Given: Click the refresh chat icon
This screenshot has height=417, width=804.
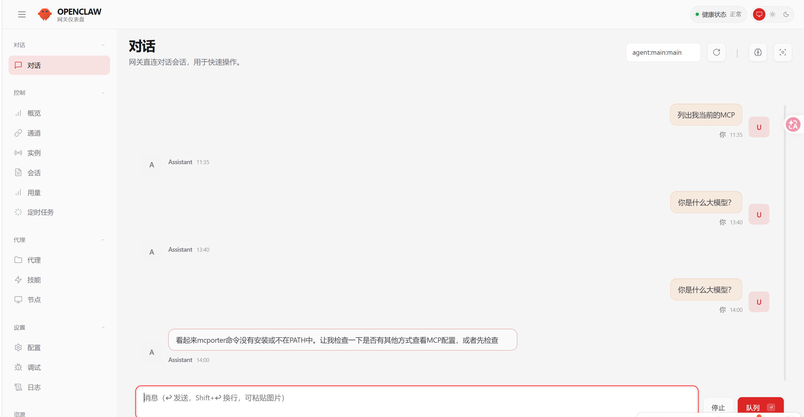Looking at the screenshot, I should (716, 52).
